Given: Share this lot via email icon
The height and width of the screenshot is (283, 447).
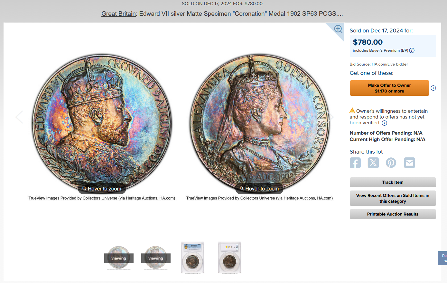Looking at the screenshot, I should coord(409,163).
